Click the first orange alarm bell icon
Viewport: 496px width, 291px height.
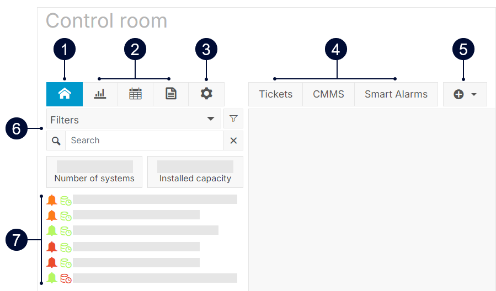52,200
